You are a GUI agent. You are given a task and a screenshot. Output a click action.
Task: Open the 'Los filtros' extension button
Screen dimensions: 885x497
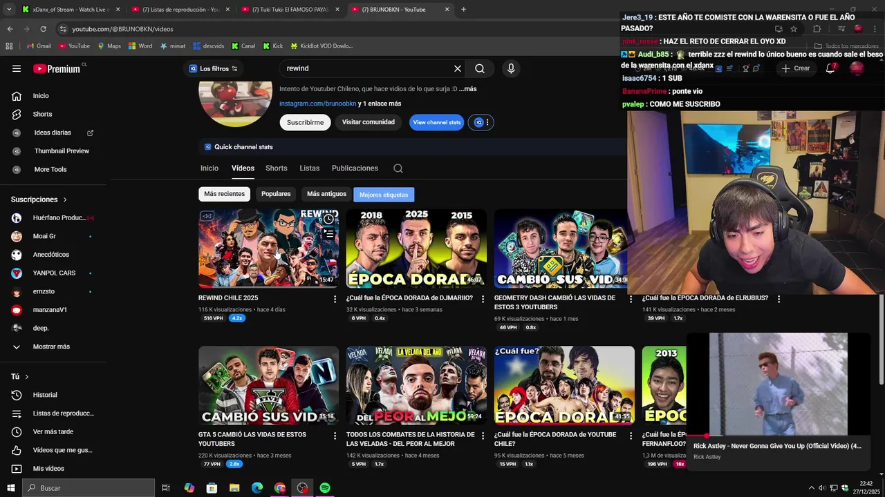coord(213,68)
